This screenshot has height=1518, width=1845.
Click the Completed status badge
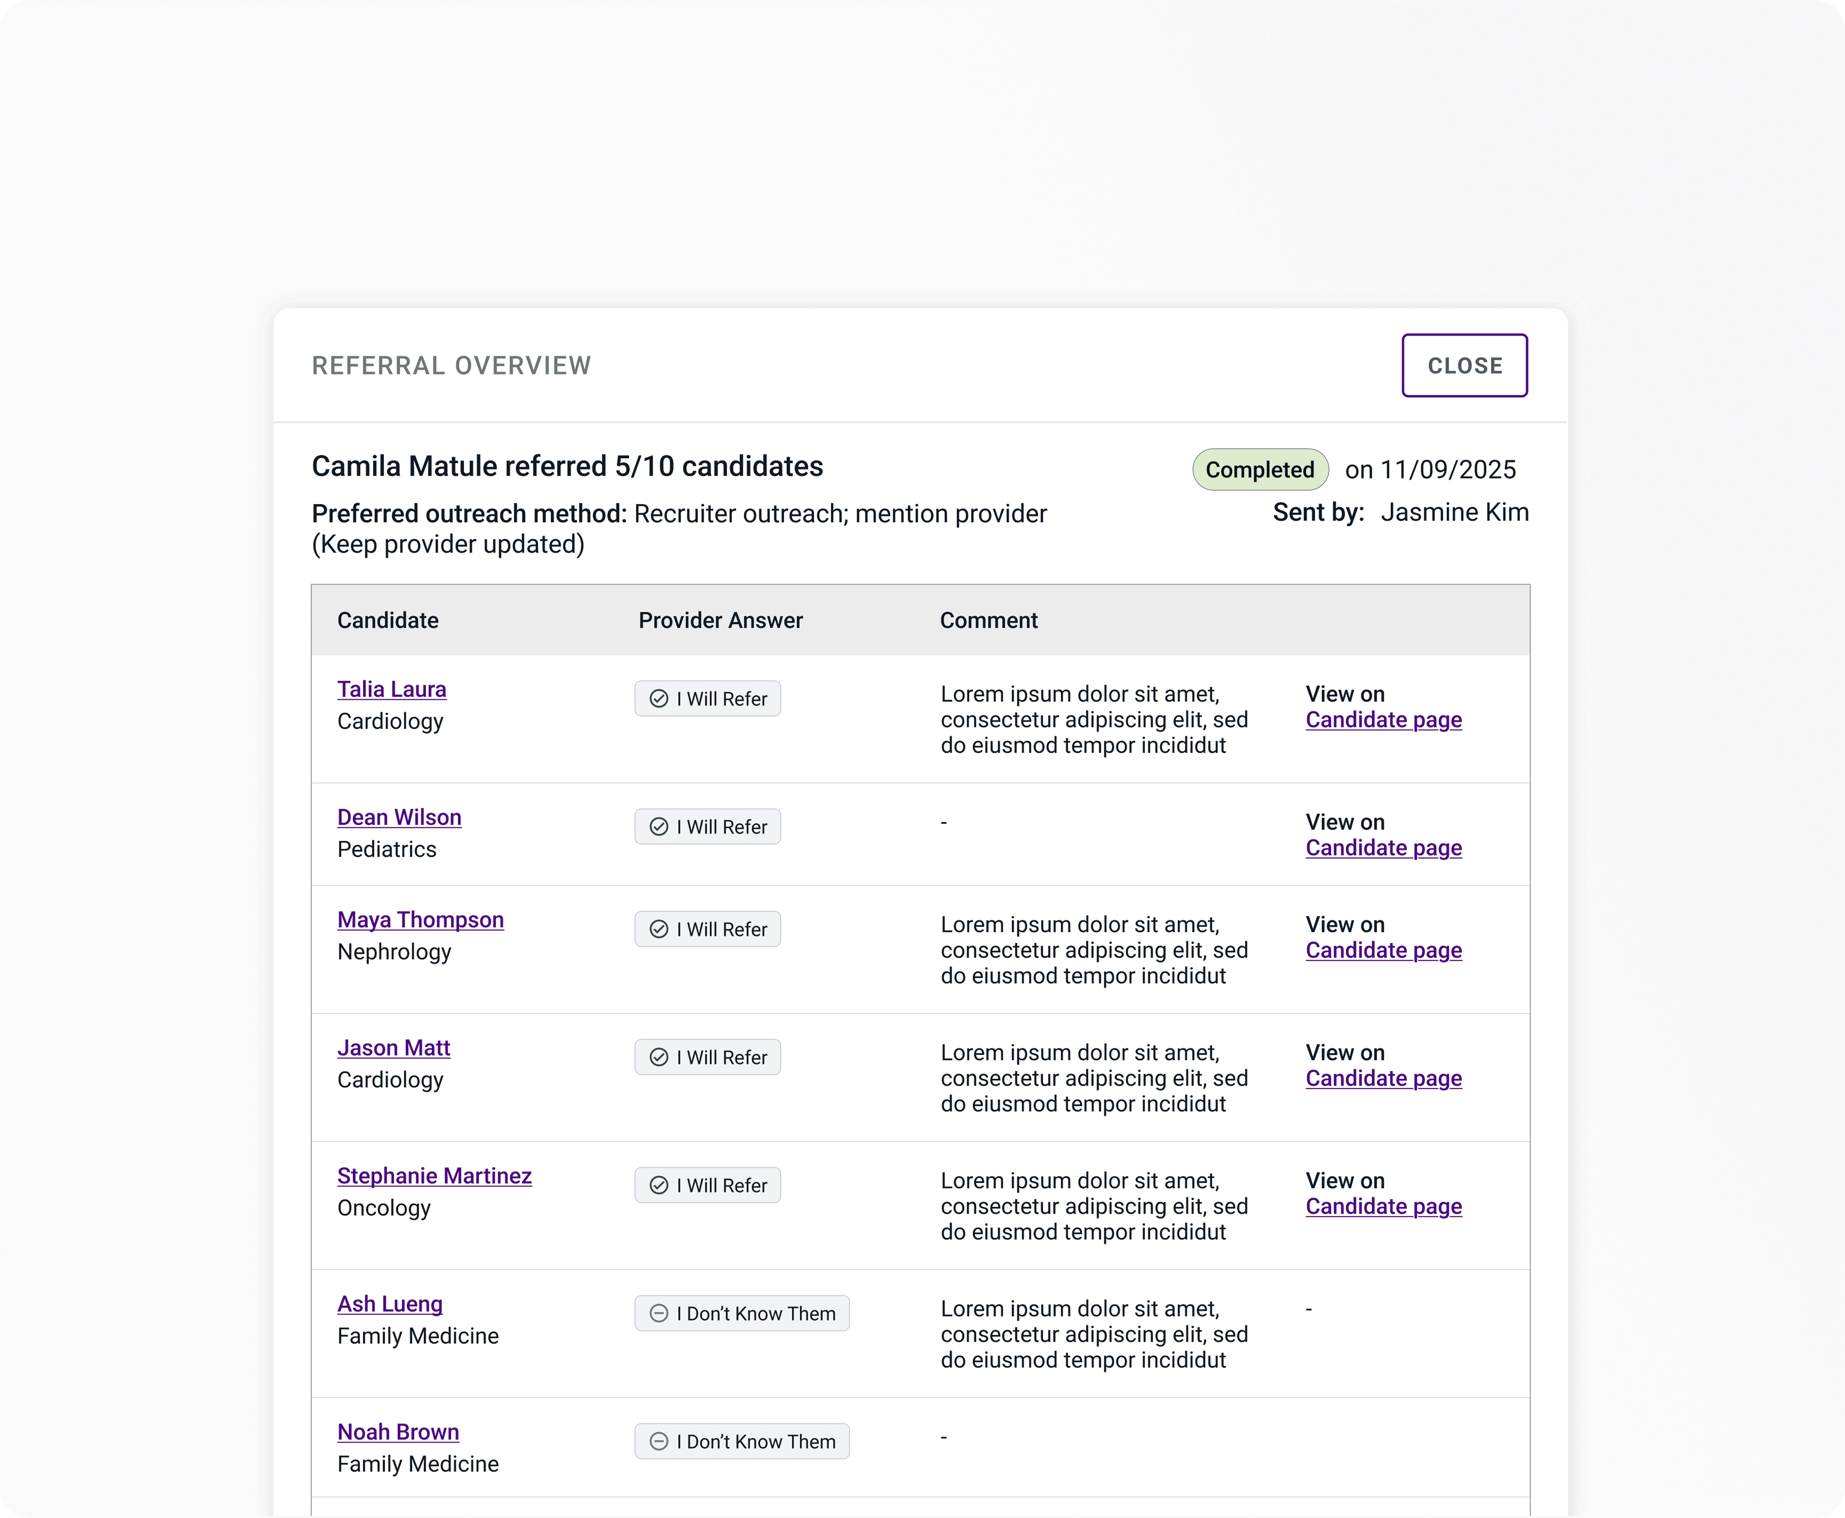1260,469
